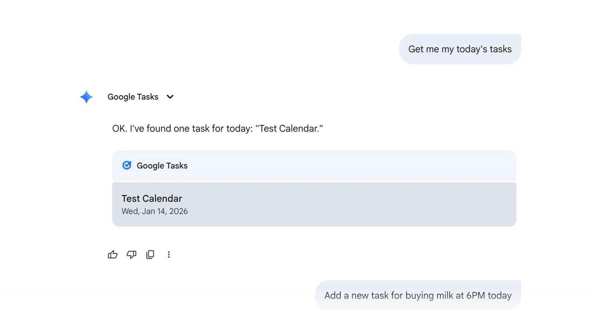593x313 pixels.
Task: Open the three-dot more options menu
Action: [x=169, y=254]
